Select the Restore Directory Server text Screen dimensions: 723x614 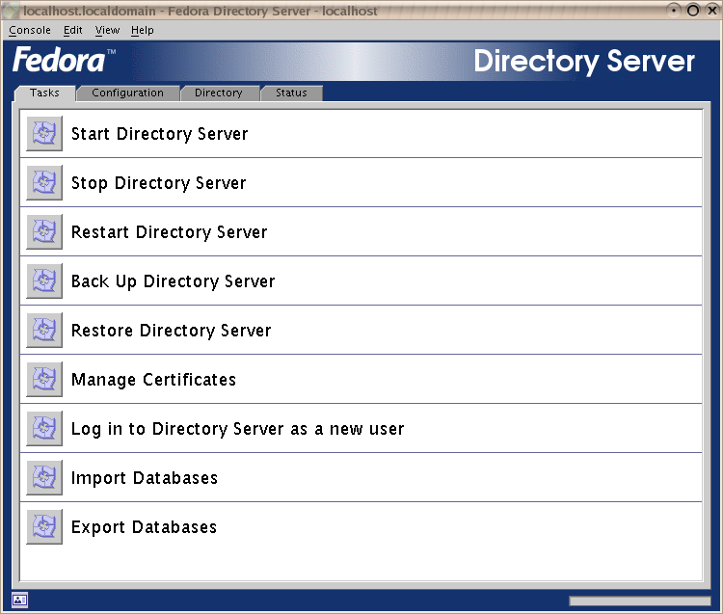[171, 331]
